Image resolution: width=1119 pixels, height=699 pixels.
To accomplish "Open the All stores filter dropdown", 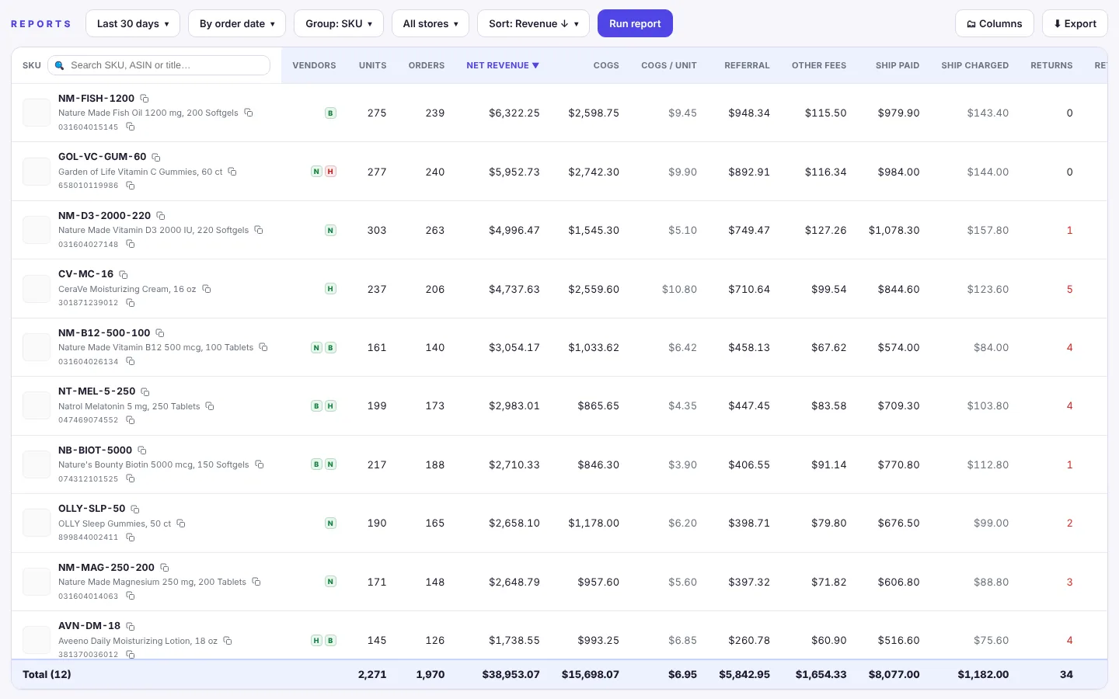I will coord(431,23).
